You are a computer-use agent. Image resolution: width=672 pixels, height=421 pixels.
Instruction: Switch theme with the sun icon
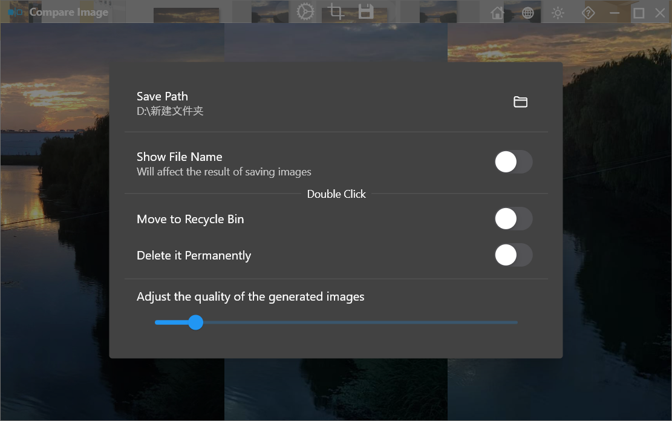[x=558, y=13]
